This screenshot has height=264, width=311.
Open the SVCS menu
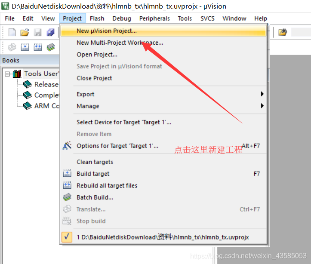click(207, 18)
